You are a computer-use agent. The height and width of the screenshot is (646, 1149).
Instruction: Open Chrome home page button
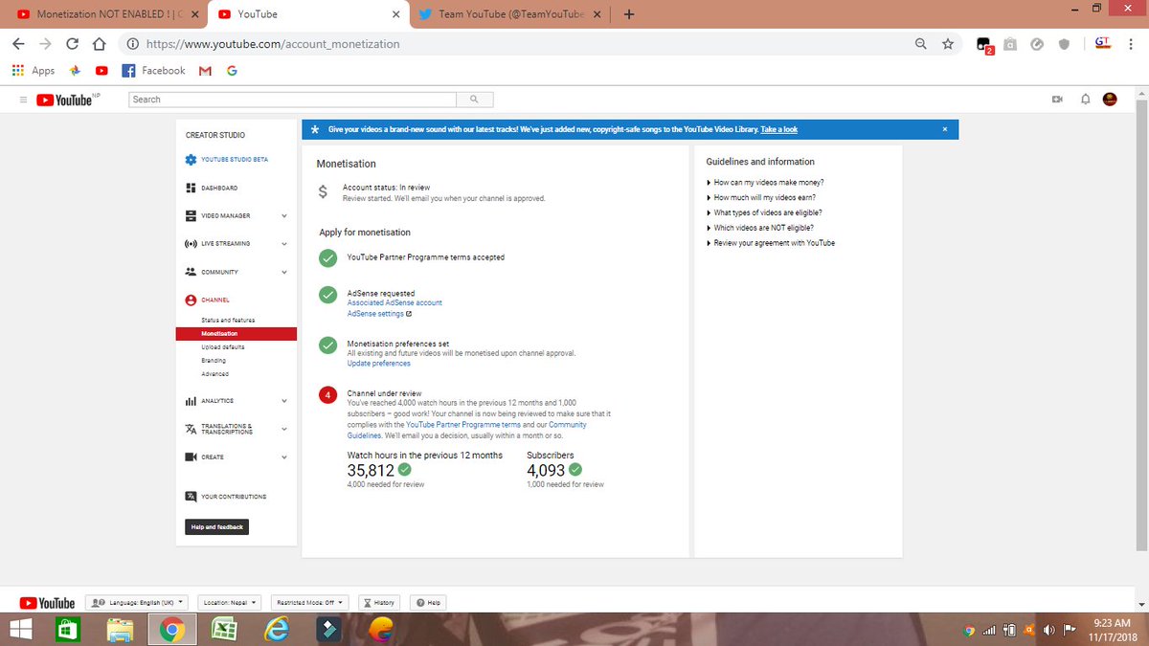pos(99,44)
